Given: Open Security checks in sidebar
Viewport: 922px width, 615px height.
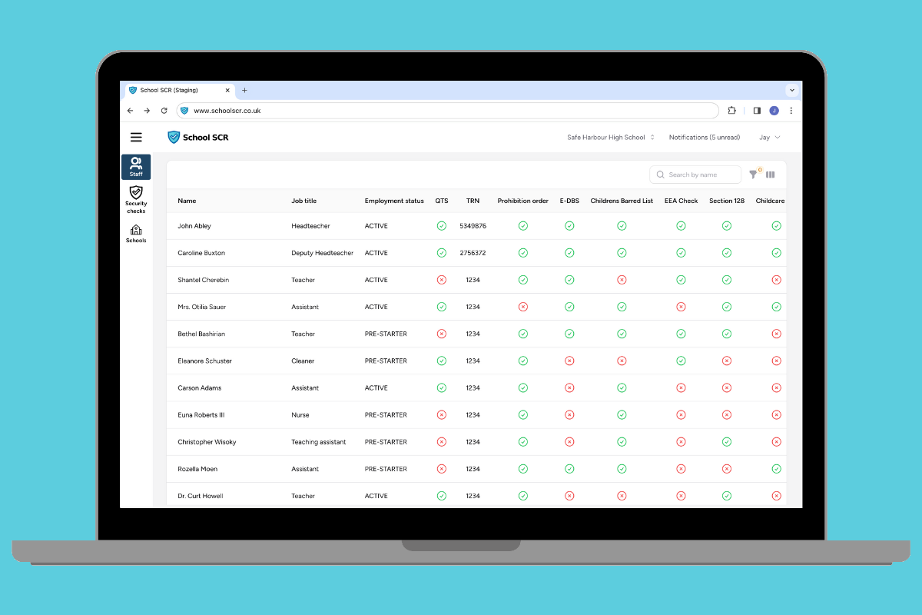Looking at the screenshot, I should [x=136, y=199].
